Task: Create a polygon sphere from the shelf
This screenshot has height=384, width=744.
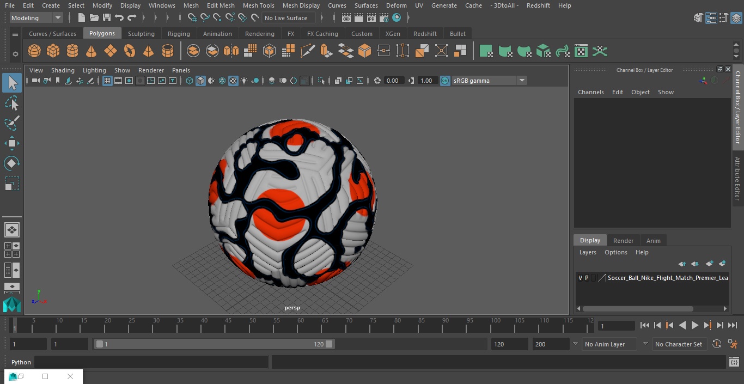Action: coord(34,51)
